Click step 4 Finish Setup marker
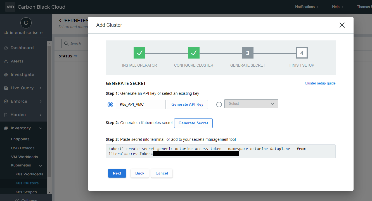This screenshot has width=372, height=201. click(302, 53)
